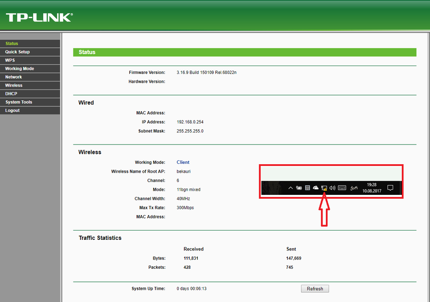Click Logout in the sidebar
Image resolution: width=430 pixels, height=302 pixels.
pos(30,110)
